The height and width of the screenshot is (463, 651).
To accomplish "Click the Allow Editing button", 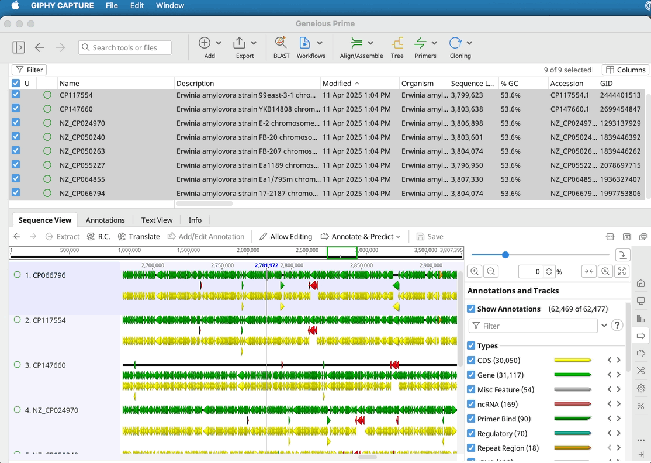I will point(285,236).
